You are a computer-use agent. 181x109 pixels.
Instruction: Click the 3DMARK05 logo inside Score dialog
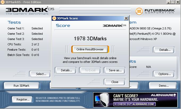114,25
